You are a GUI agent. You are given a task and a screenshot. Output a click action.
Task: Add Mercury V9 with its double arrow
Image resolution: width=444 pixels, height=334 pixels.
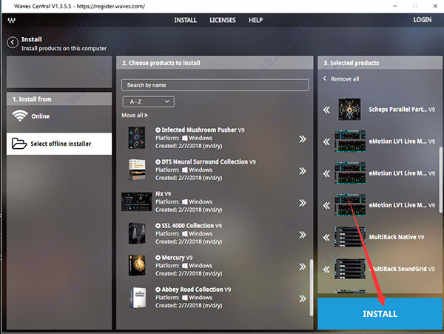click(303, 267)
